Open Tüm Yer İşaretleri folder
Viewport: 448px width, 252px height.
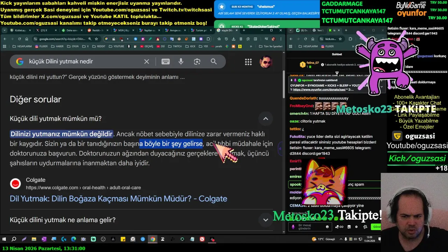pyautogui.click(x=271, y=46)
